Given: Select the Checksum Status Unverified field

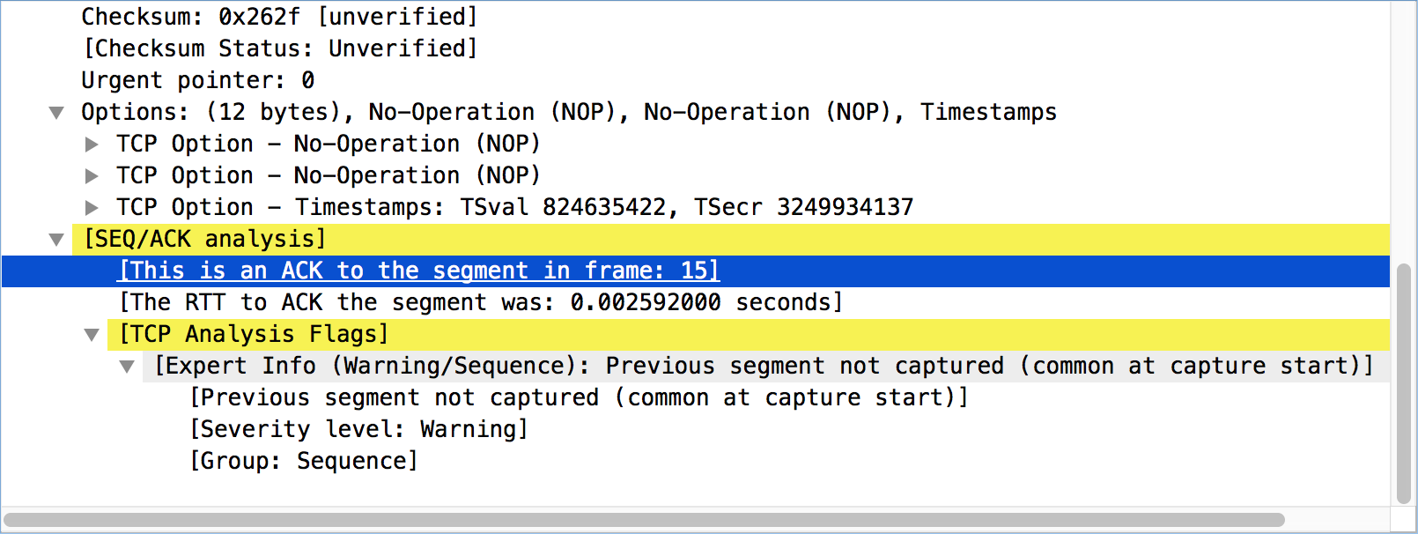Looking at the screenshot, I should 278,48.
